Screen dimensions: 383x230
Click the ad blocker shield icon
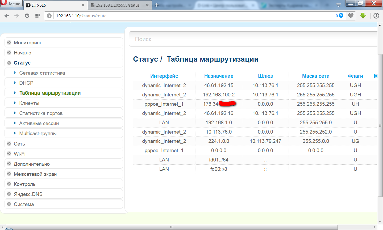point(341,16)
